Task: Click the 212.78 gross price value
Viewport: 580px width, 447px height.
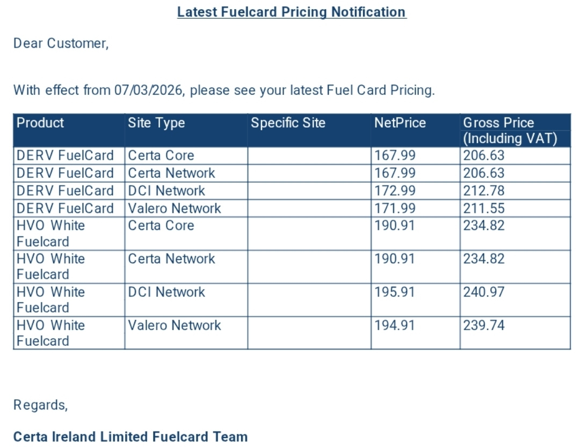Action: 484,191
